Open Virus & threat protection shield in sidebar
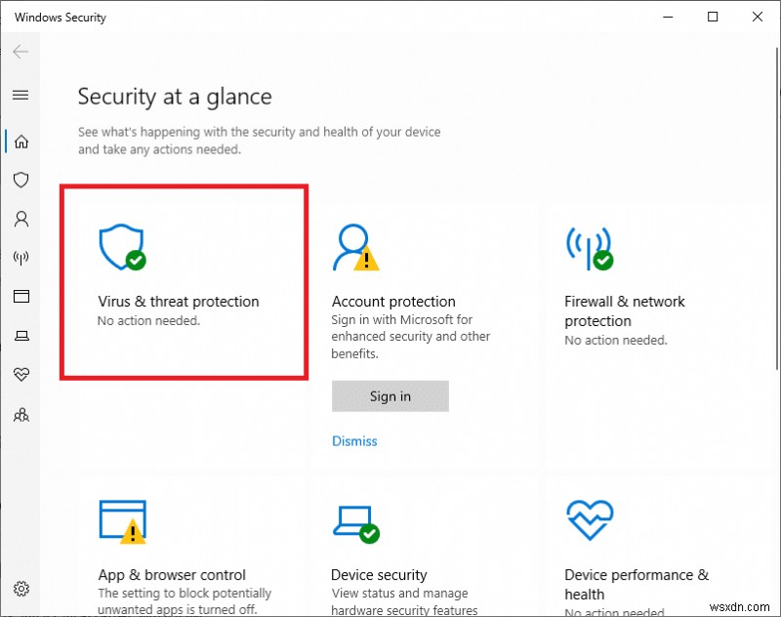Viewport: 781px width, 617px height. click(21, 181)
